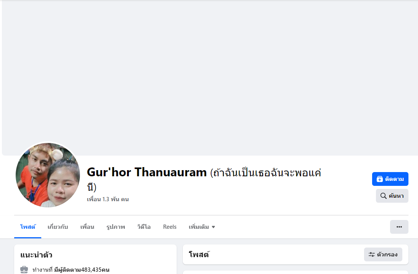Screen dimensions: 418x274
Task: Expand the เพิ่มเติม dropdown arrow
Action: [x=213, y=227]
